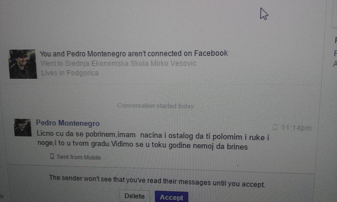The width and height of the screenshot is (337, 202).
Task: Click the word Facebook in the heading line
Action: [211, 53]
